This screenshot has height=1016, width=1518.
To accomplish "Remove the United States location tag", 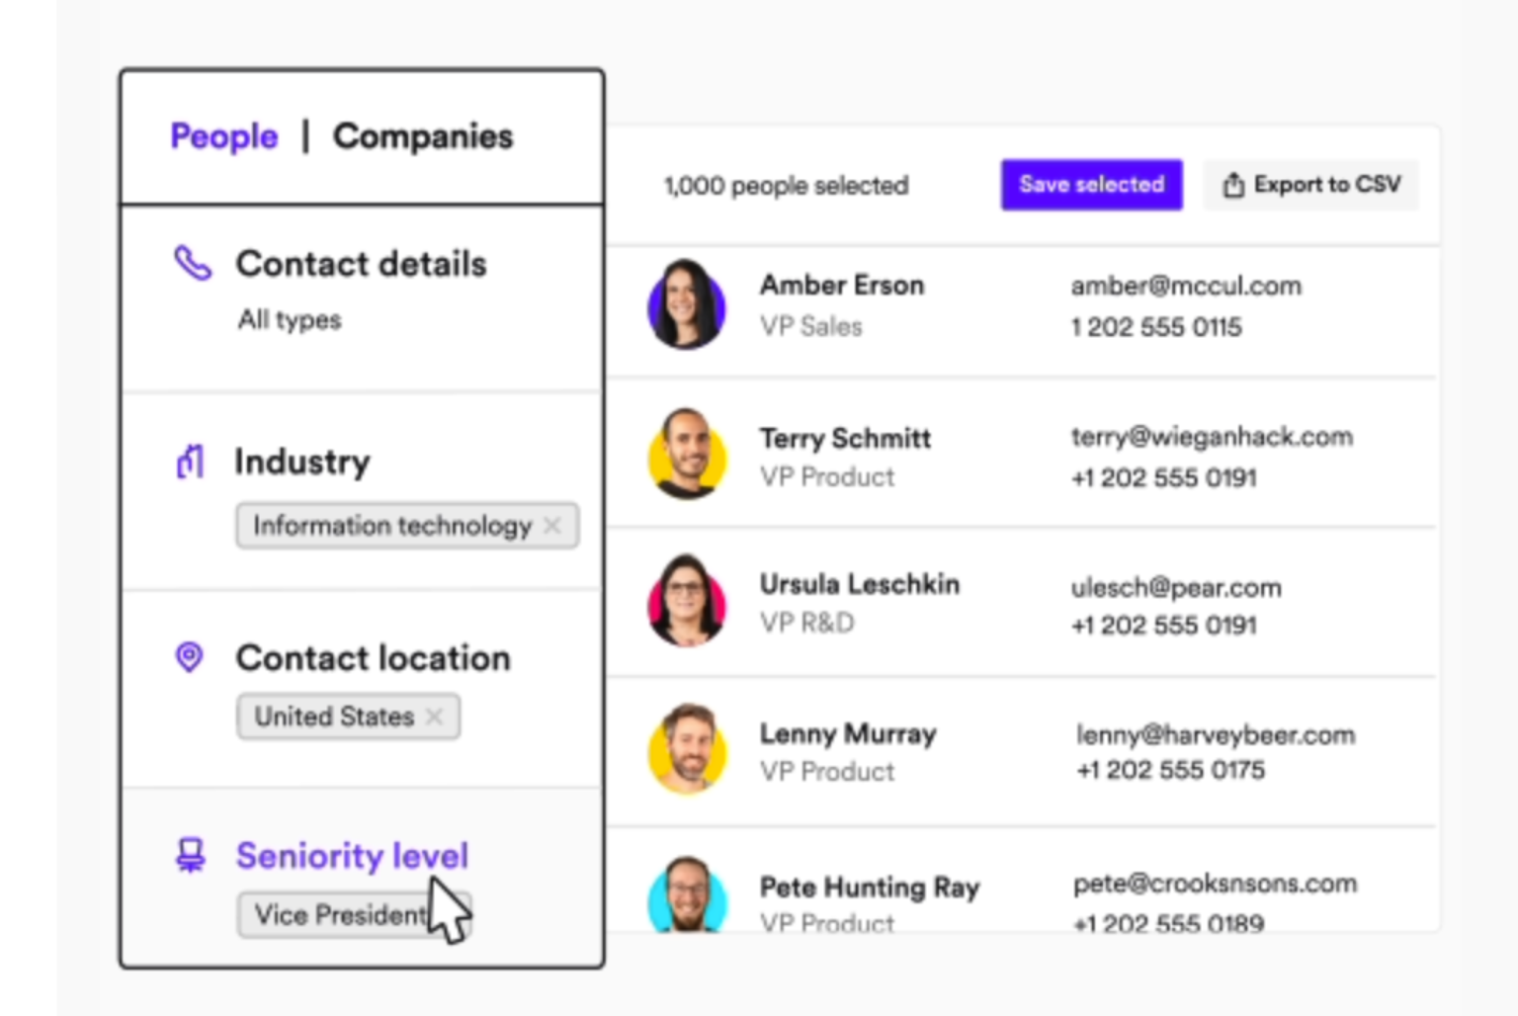I will click(434, 717).
